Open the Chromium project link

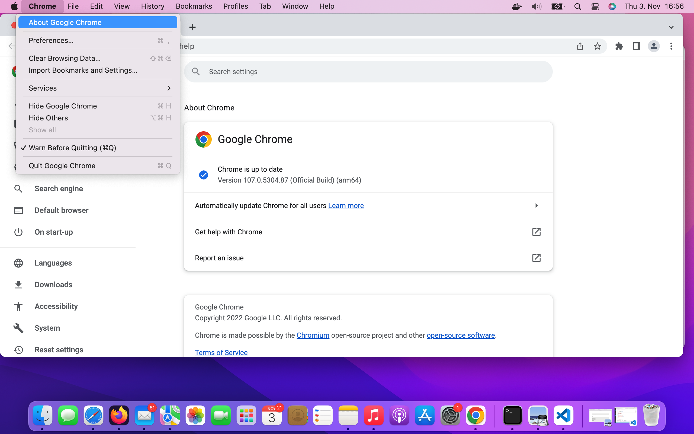[313, 335]
